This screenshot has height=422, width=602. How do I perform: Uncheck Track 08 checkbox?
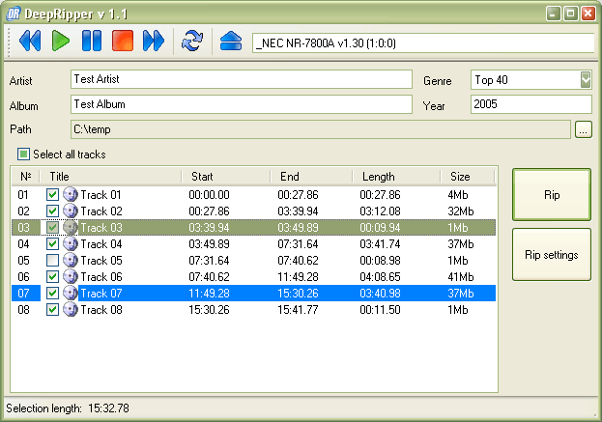[52, 310]
